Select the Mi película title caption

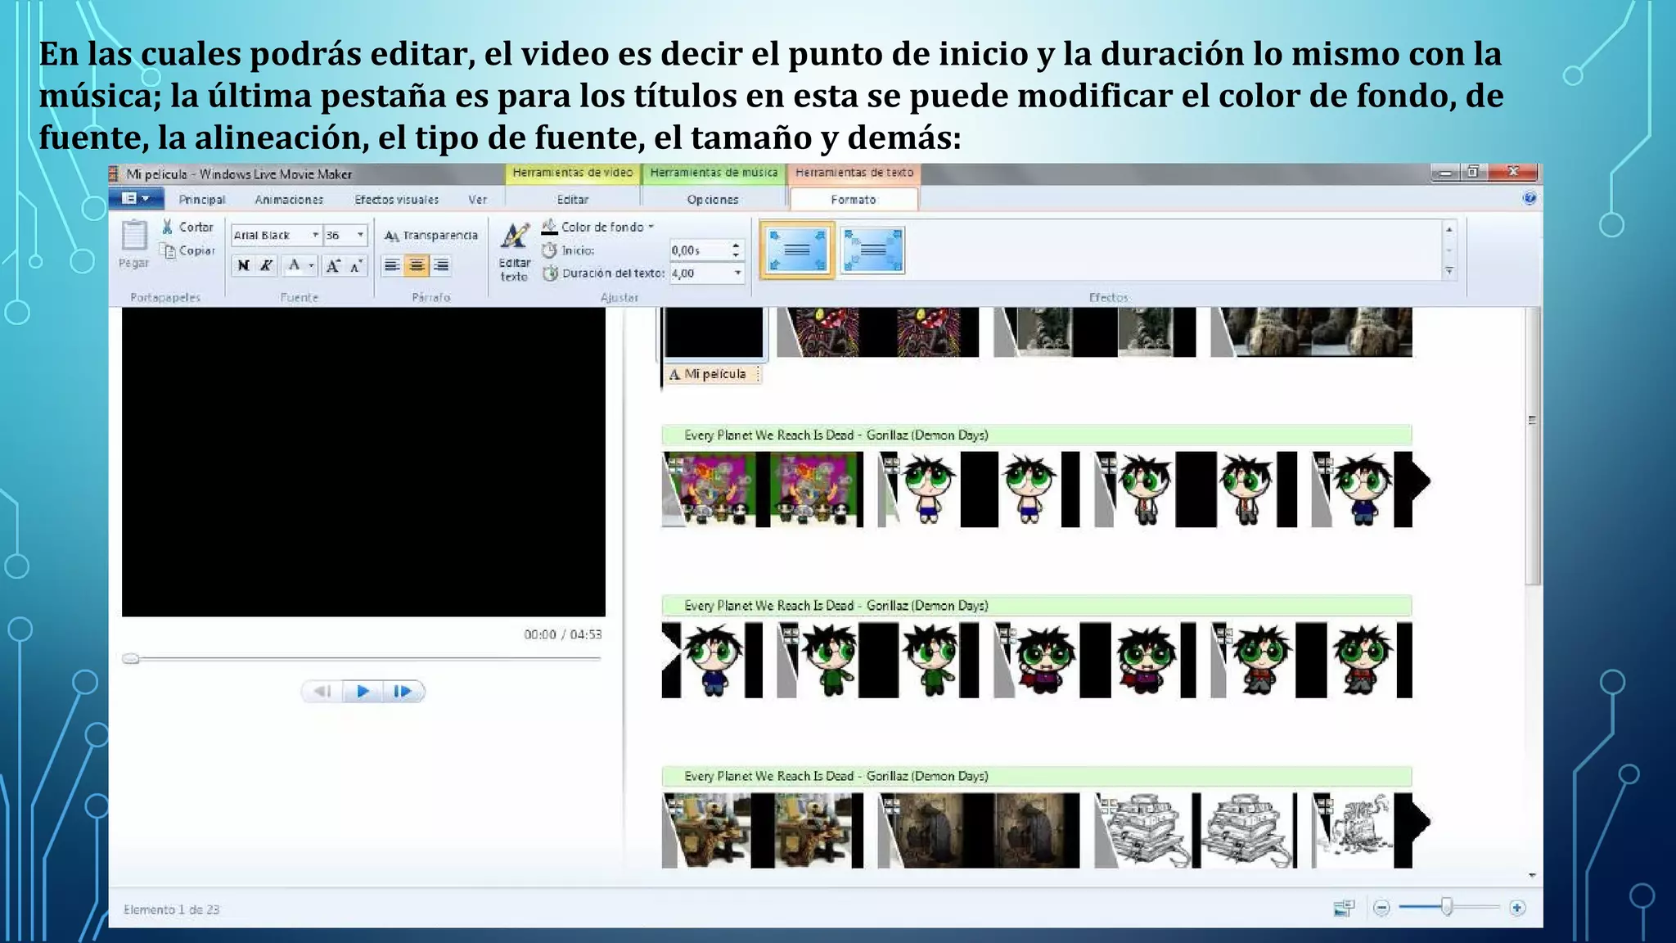(712, 374)
